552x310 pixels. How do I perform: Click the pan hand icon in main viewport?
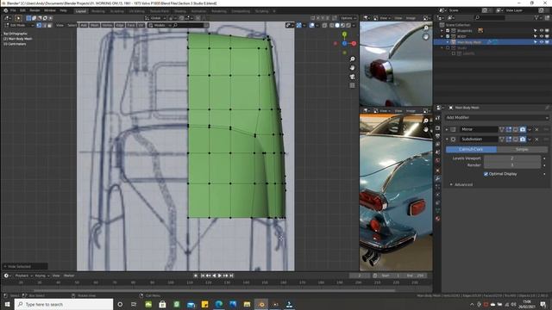(352, 68)
